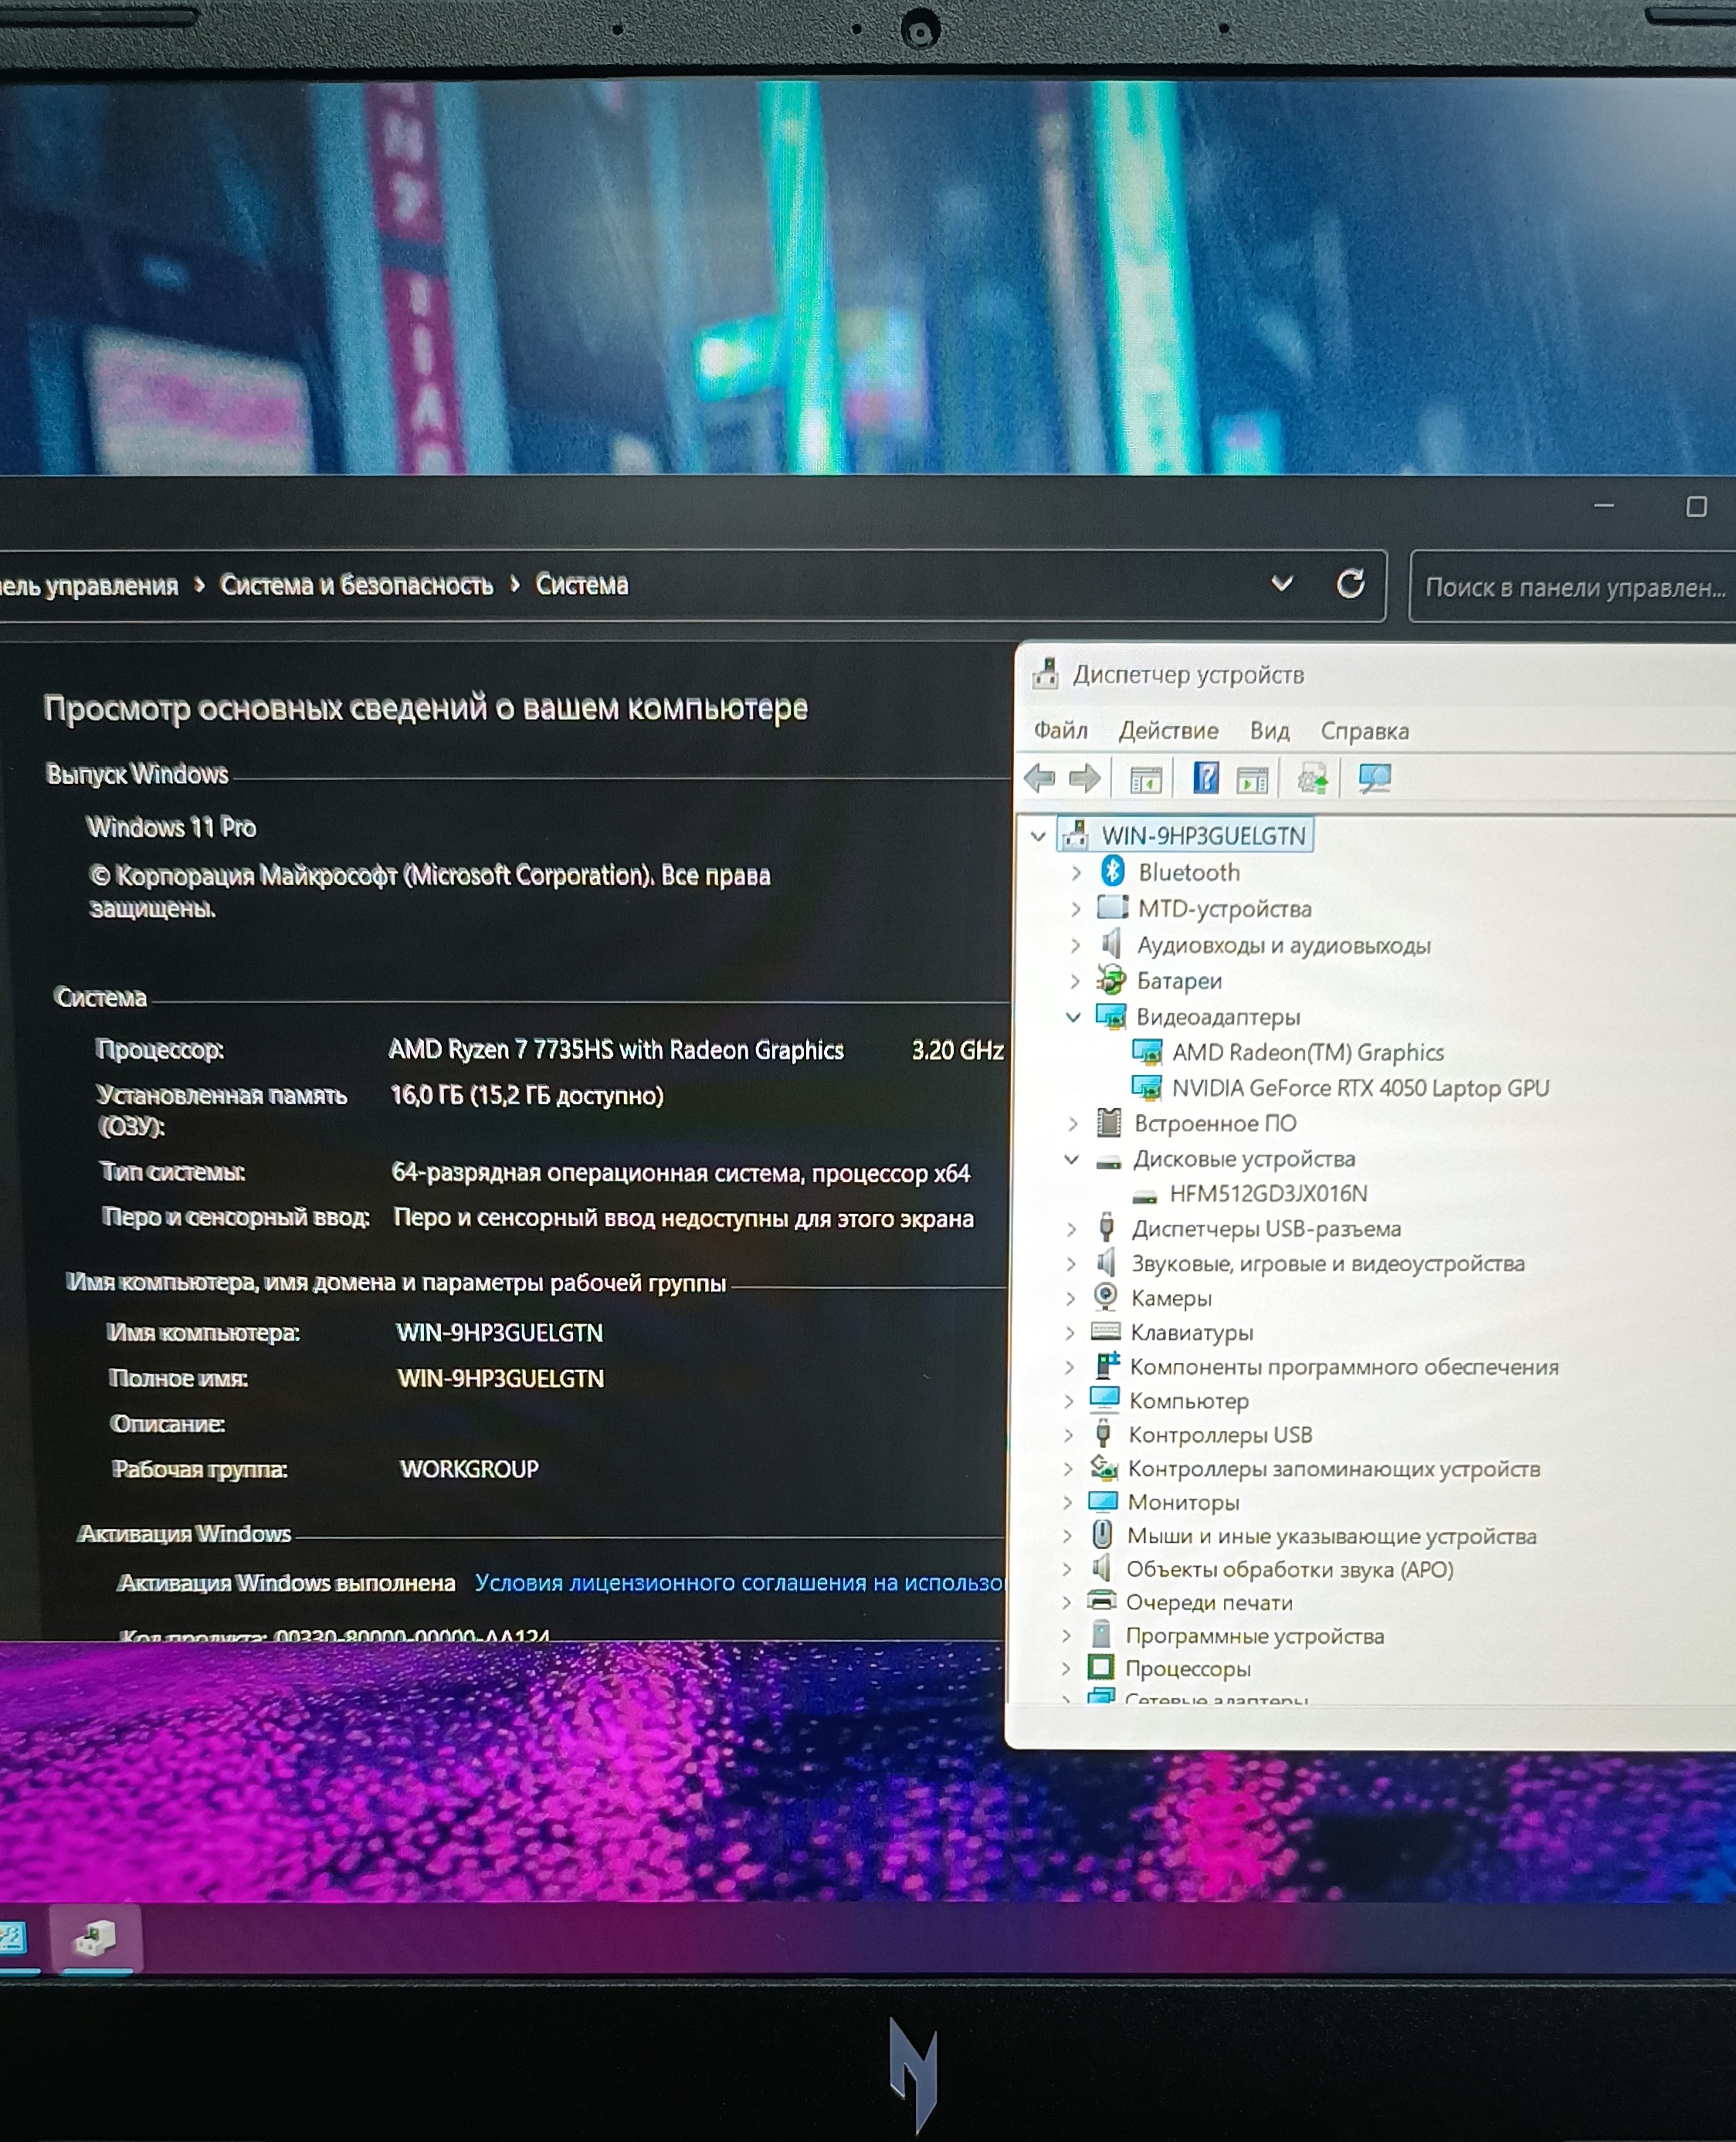1736x2142 pixels.
Task: Click the Forward arrow in Device Manager toolbar
Action: [x=1084, y=778]
